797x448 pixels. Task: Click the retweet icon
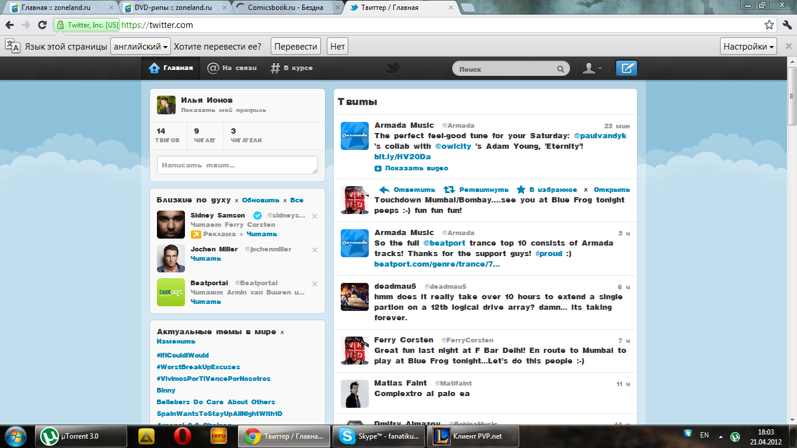pyautogui.click(x=449, y=190)
